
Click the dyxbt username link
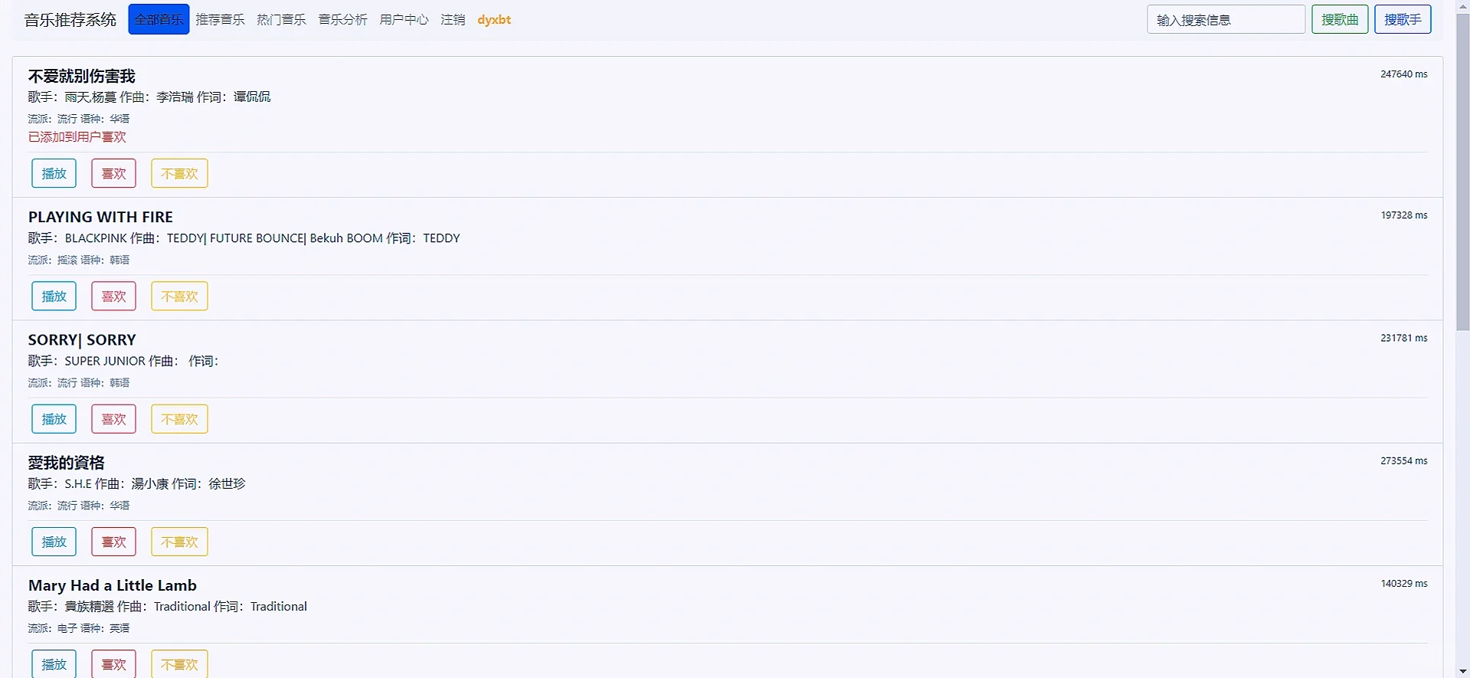coord(494,20)
